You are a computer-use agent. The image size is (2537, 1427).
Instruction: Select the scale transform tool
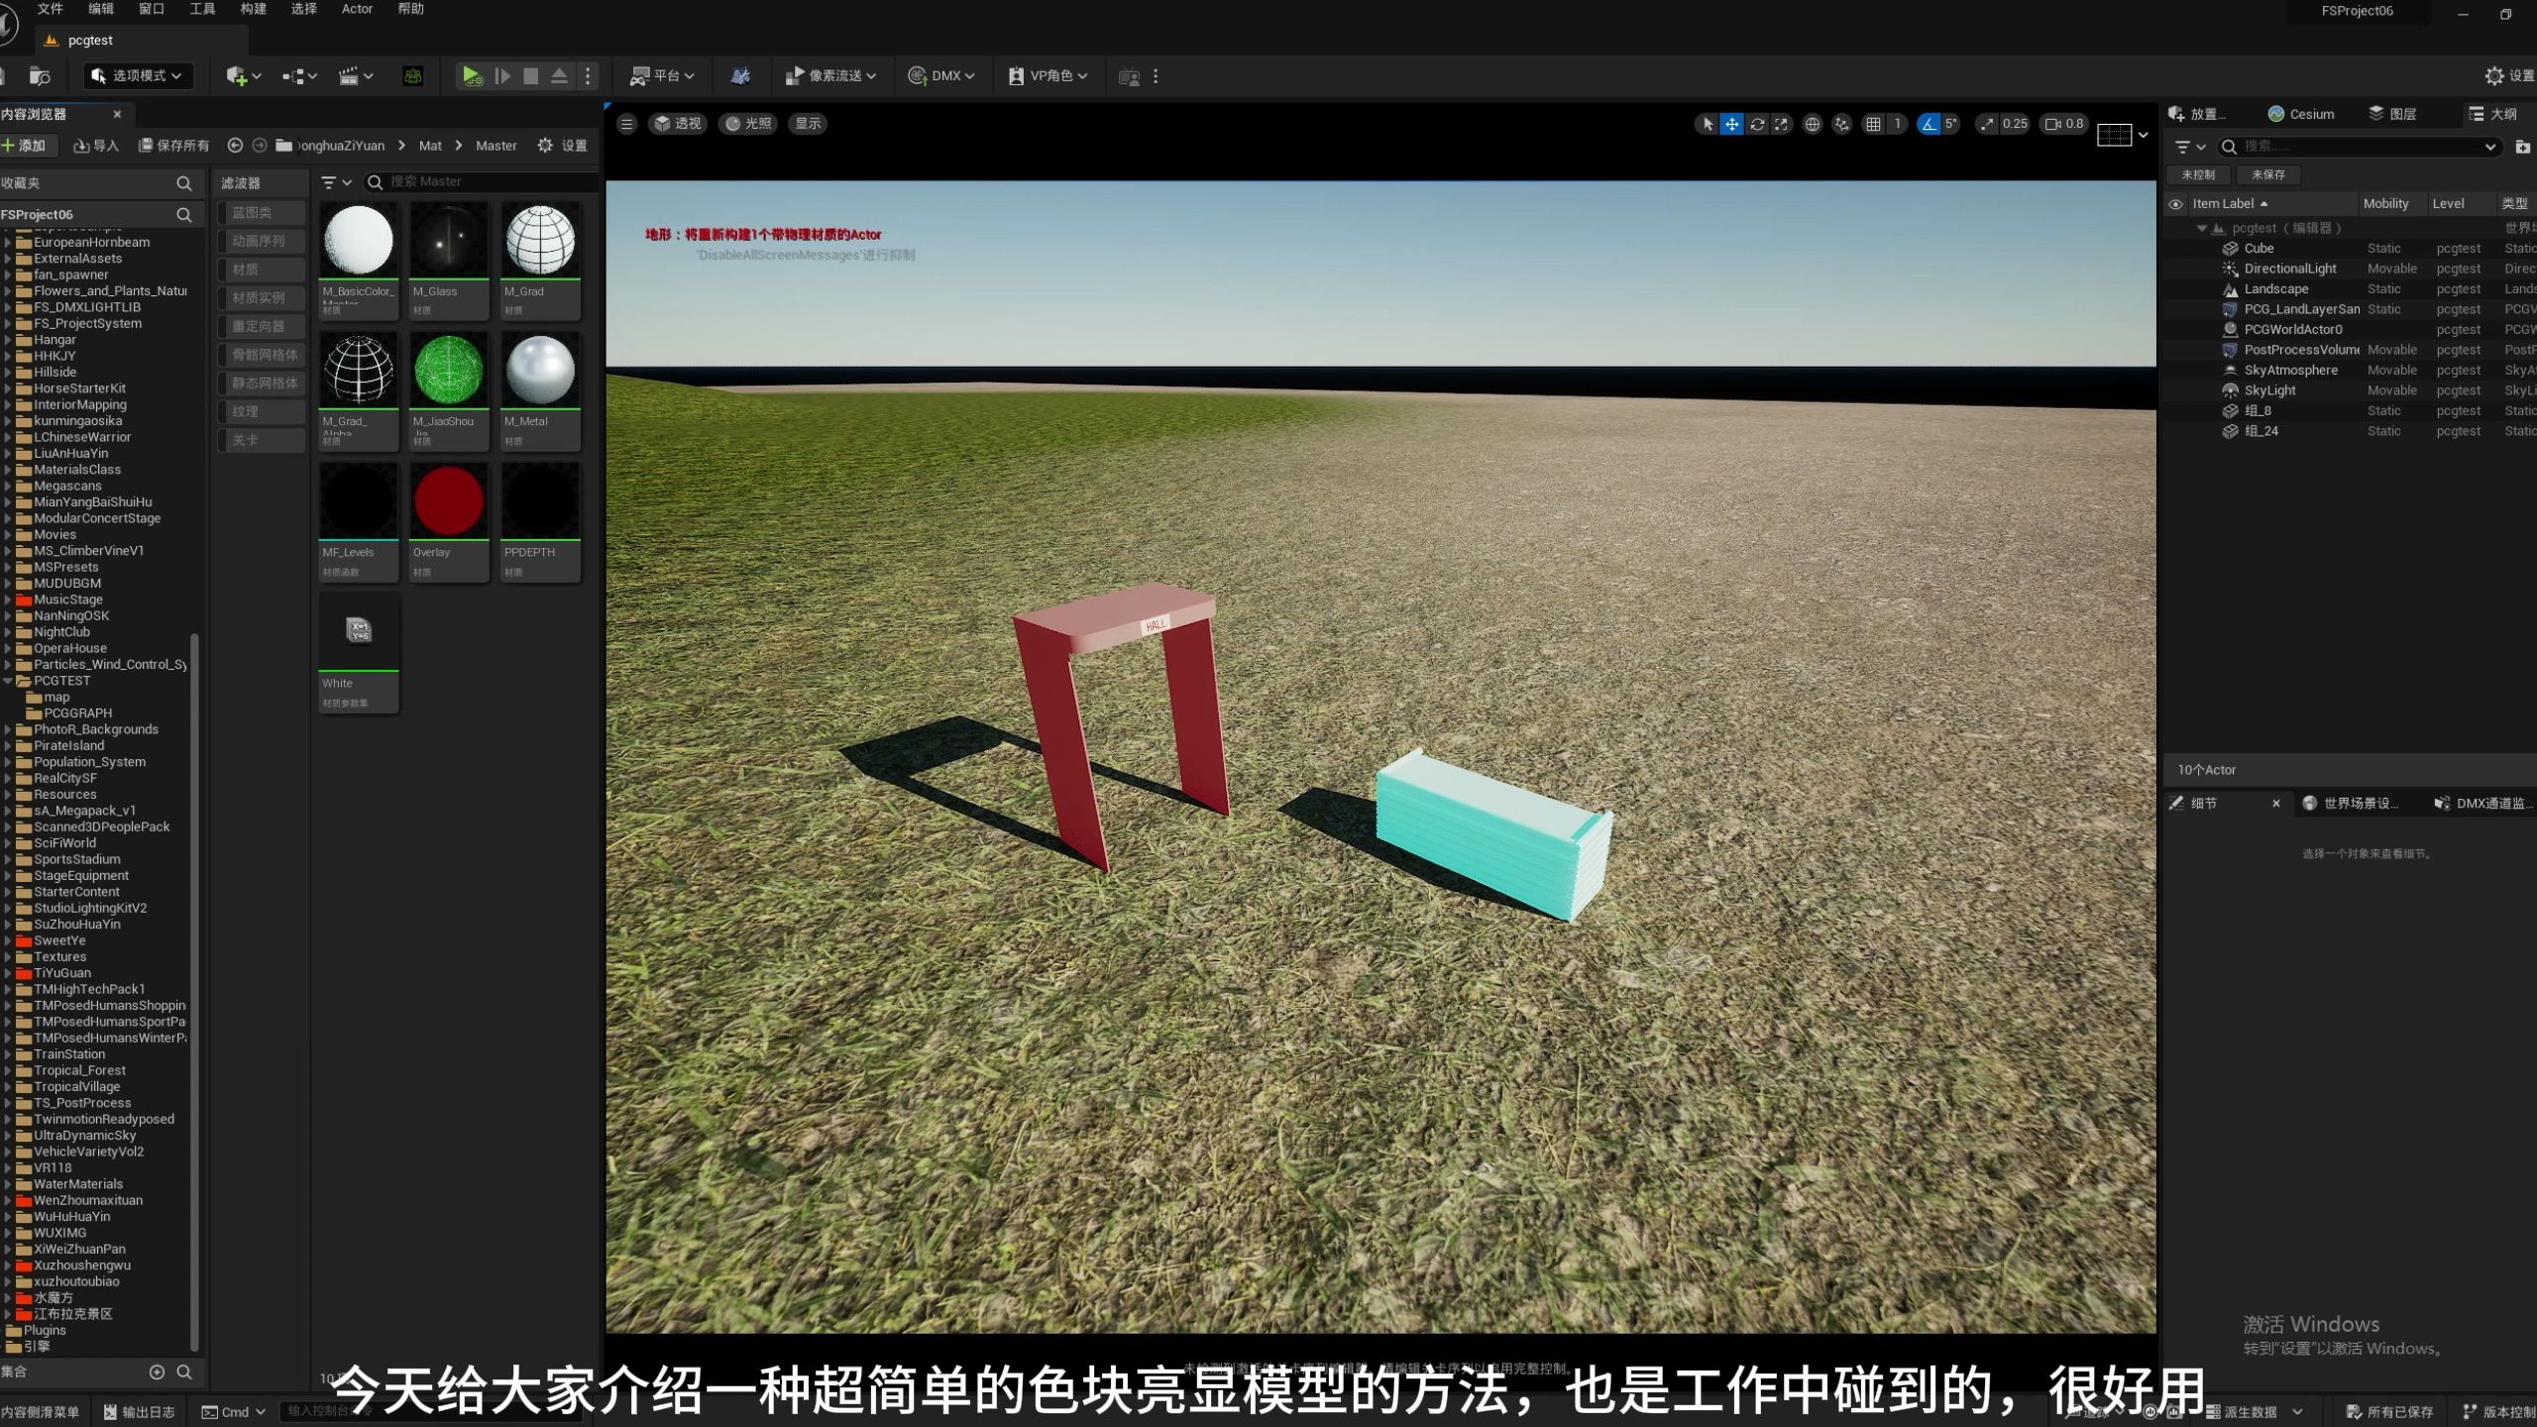coord(1782,124)
